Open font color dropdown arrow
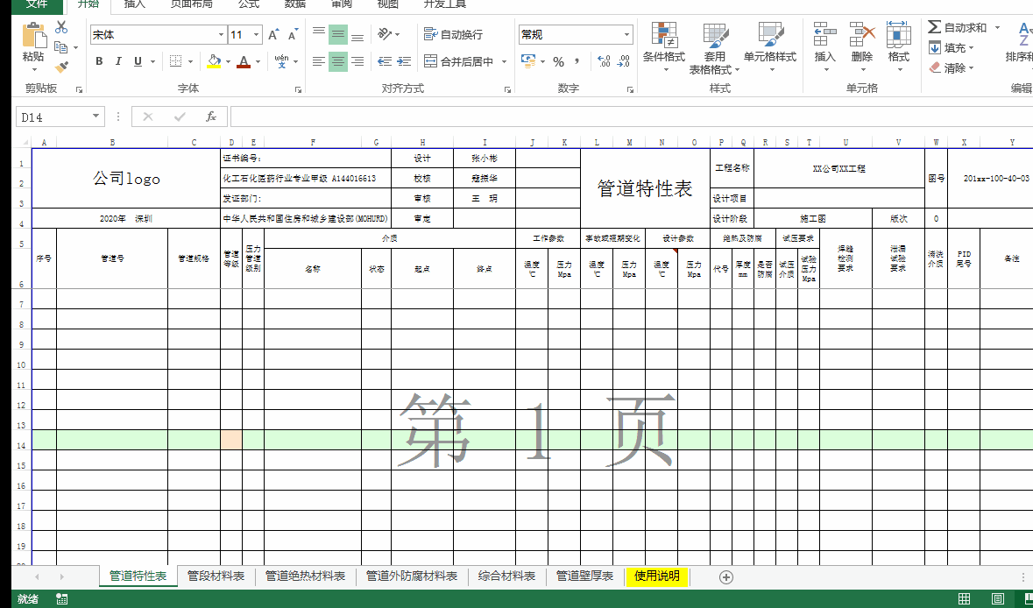Screen dimensions: 1033x608 click(258, 62)
